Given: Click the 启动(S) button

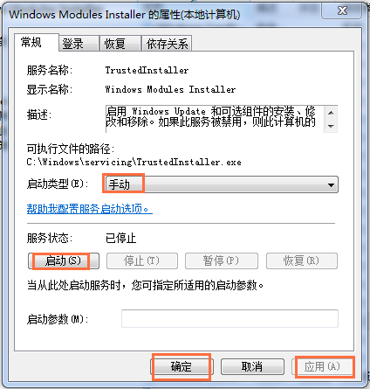Looking at the screenshot, I should pos(64,260).
